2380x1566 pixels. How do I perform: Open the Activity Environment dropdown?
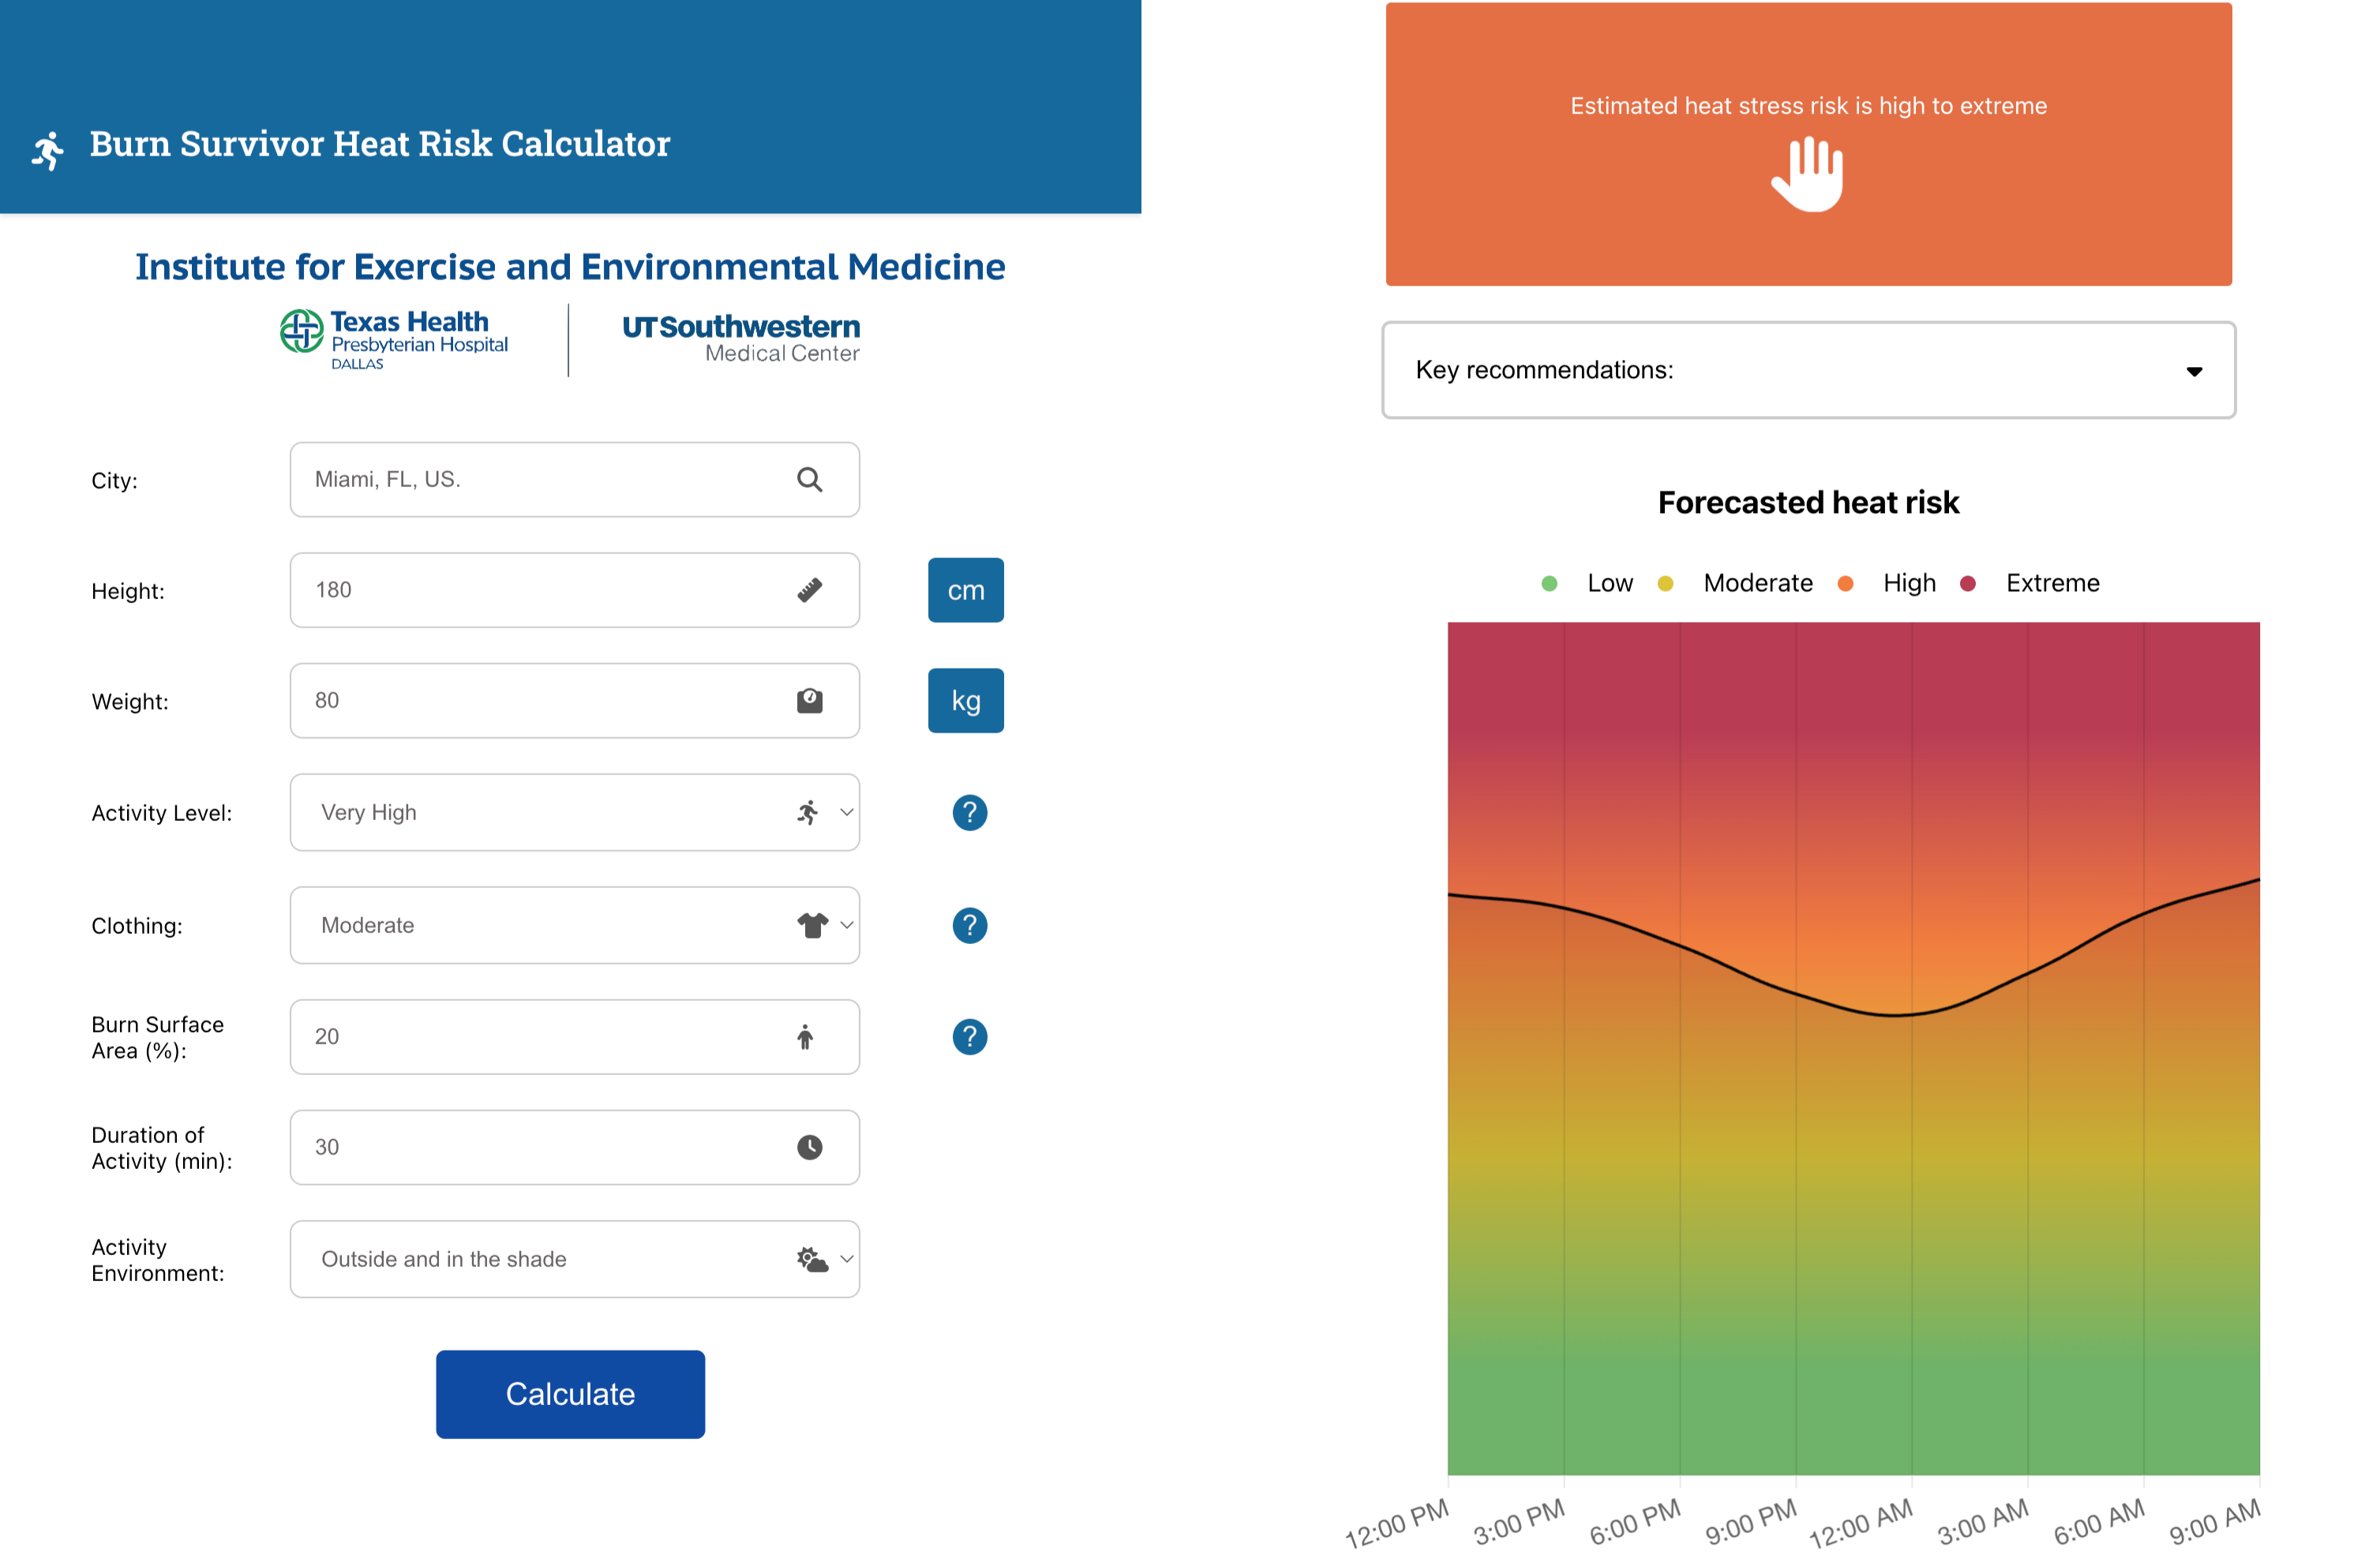coord(575,1260)
